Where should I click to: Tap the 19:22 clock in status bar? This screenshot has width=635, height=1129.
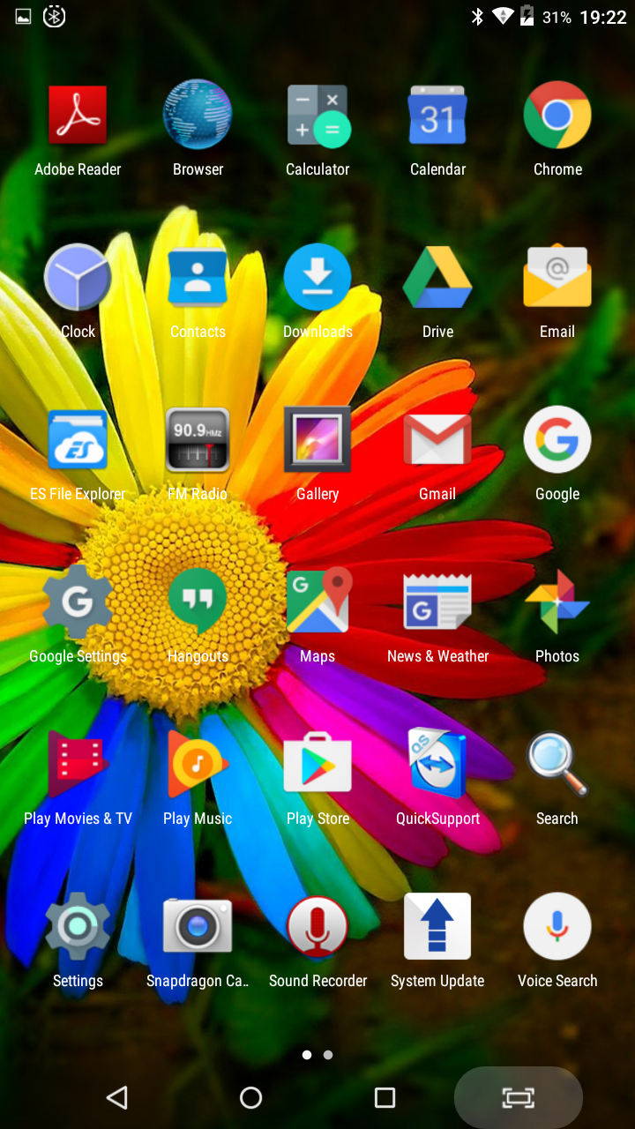click(x=603, y=17)
